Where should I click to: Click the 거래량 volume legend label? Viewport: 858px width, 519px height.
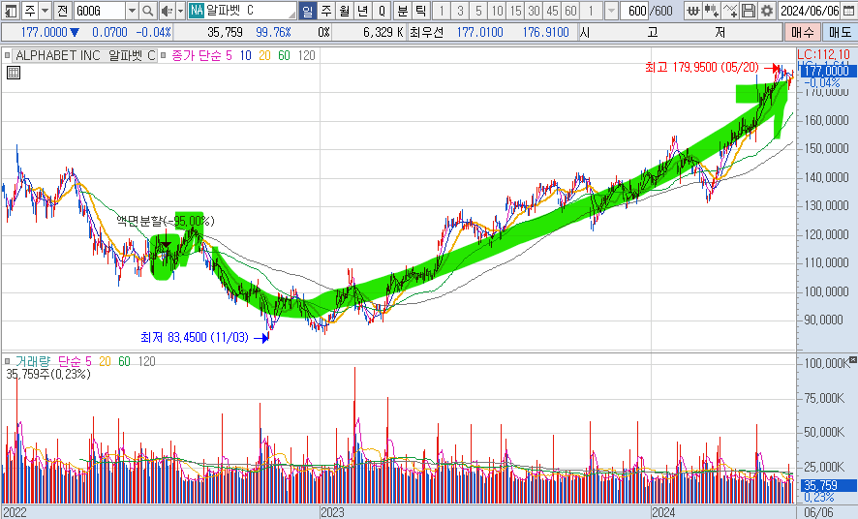33,361
